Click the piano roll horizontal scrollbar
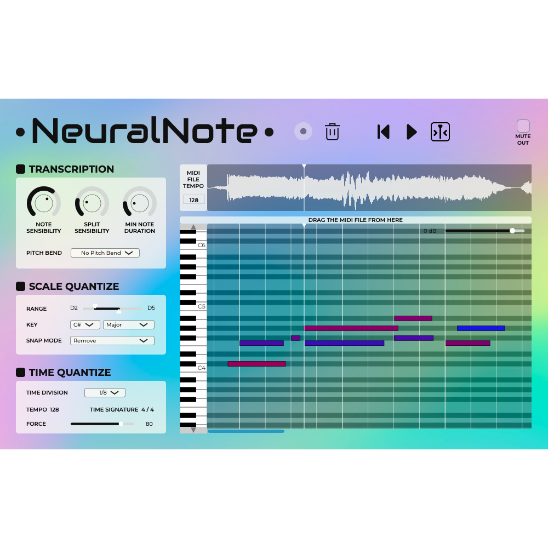 [246, 431]
